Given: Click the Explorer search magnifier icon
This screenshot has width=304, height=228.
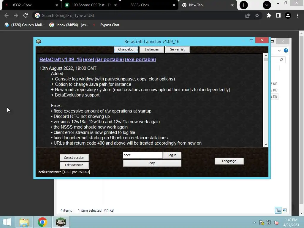Looking at the screenshot, I should click(x=281, y=60).
